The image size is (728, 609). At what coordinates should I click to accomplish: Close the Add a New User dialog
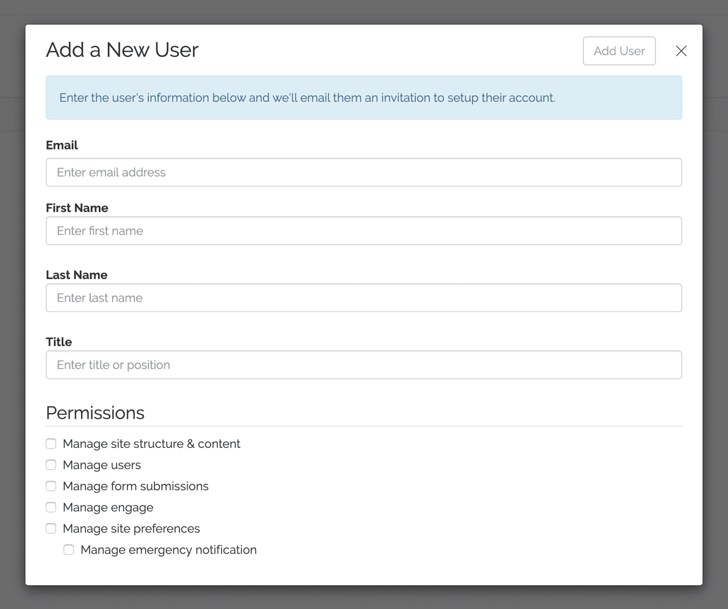point(681,50)
